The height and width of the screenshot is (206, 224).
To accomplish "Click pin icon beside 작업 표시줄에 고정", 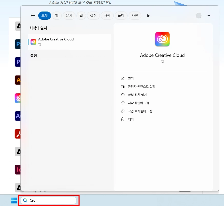I will pyautogui.click(x=123, y=111).
